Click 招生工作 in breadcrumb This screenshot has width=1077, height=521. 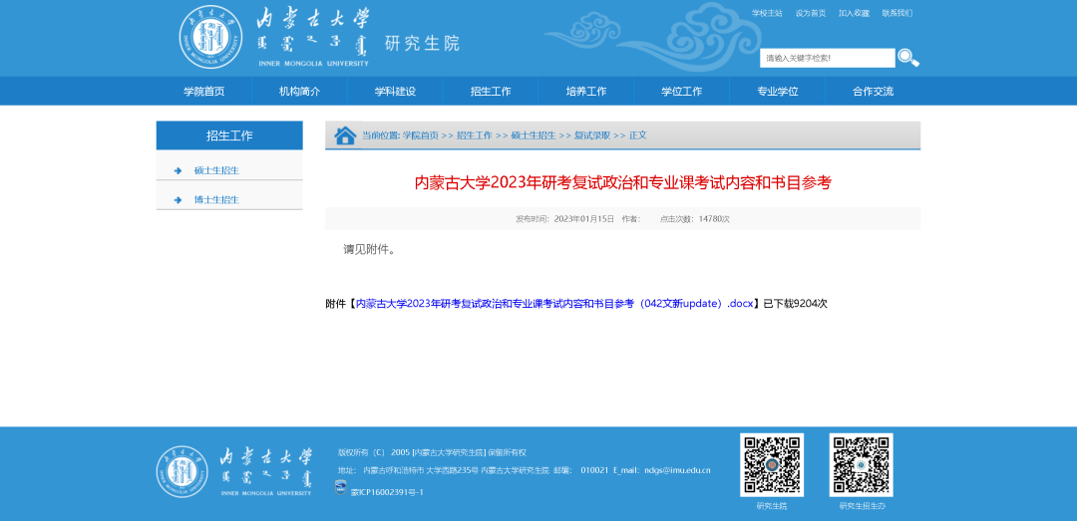[x=475, y=135]
